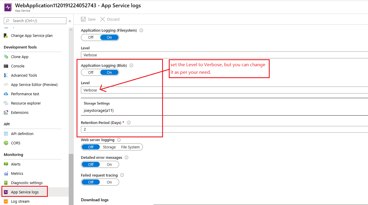Click the API definition icon

(x=6, y=134)
